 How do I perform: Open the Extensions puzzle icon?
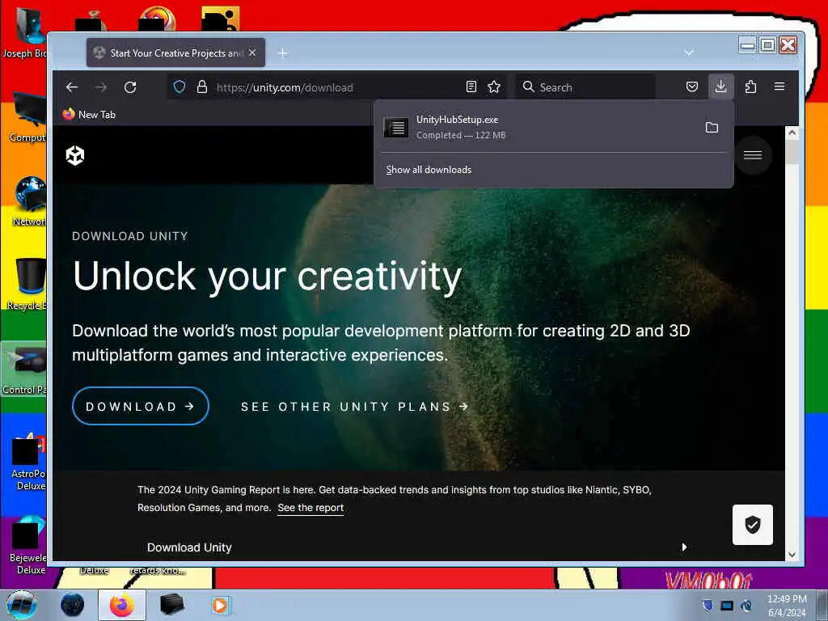750,87
